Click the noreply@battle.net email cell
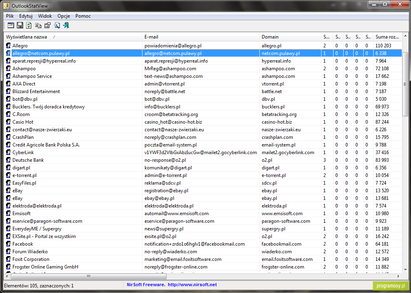 click(165, 91)
